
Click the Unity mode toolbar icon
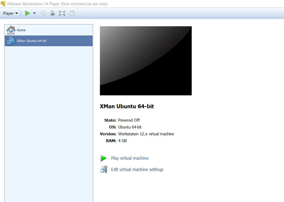coord(72,13)
